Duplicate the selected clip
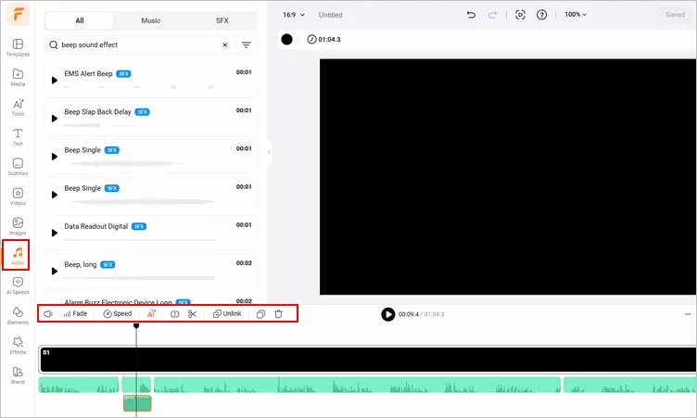Screen dimensions: 697x418 tap(261, 314)
